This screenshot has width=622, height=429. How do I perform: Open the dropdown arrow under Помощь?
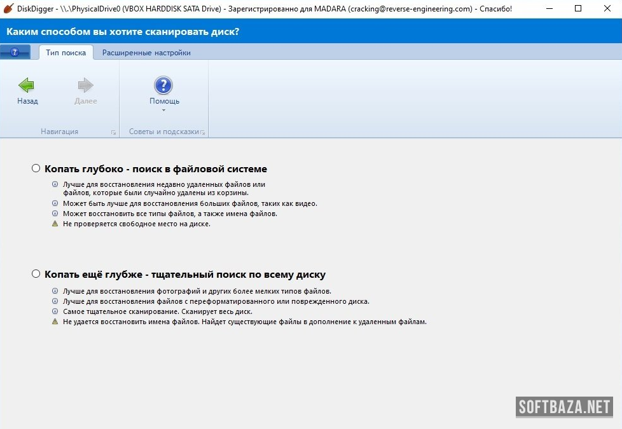[x=163, y=110]
